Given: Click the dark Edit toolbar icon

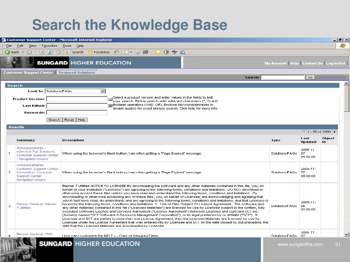Looking at the screenshot, I should click(146, 52).
